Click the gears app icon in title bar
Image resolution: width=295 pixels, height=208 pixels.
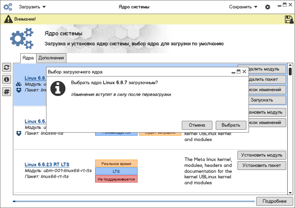point(8,7)
